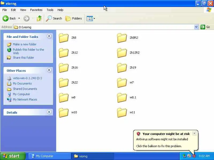The width and height of the screenshot is (214, 160).
Task: Select the w8 folder icon
Action: point(64,98)
